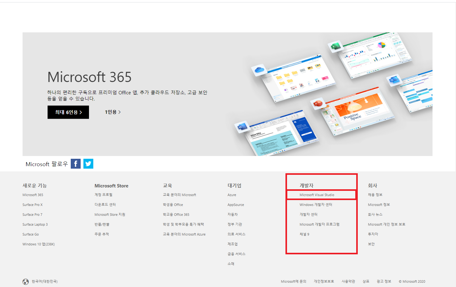
Task: Open Microsoft 365 footer link
Action: coord(33,195)
